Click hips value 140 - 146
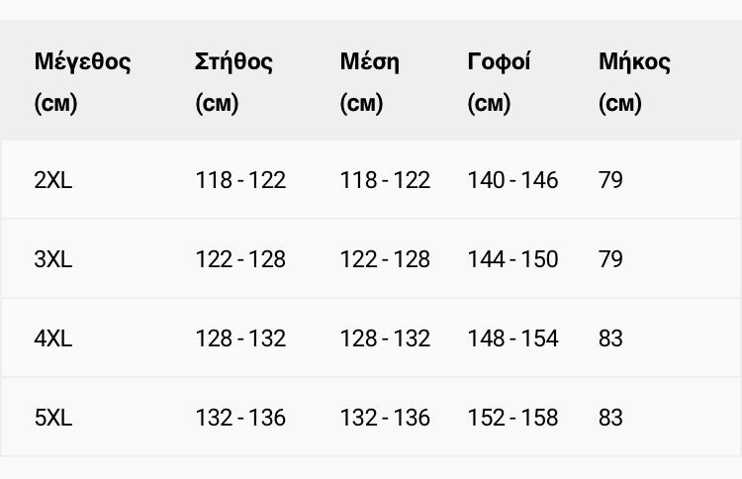The image size is (742, 479). (512, 180)
